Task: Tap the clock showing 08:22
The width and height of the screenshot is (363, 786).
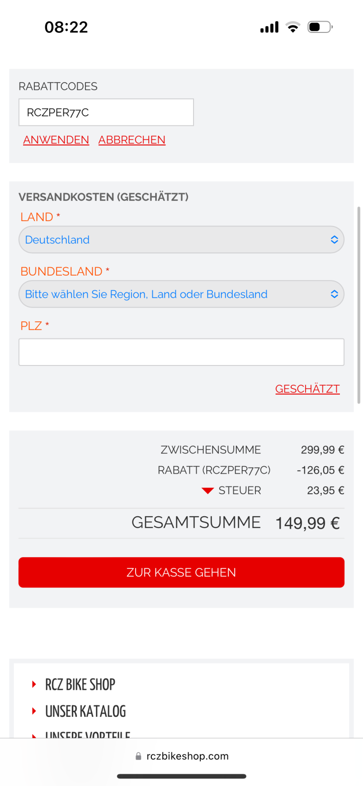Action: coord(66,27)
